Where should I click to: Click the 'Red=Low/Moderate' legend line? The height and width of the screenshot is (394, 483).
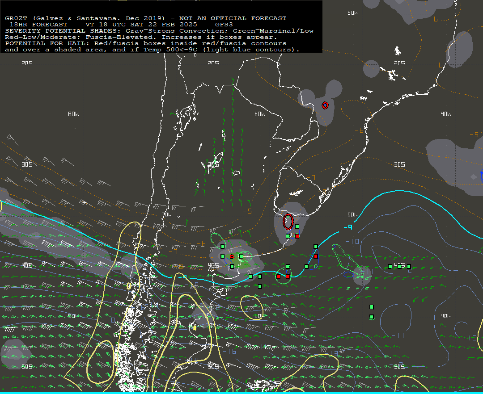click(141, 37)
